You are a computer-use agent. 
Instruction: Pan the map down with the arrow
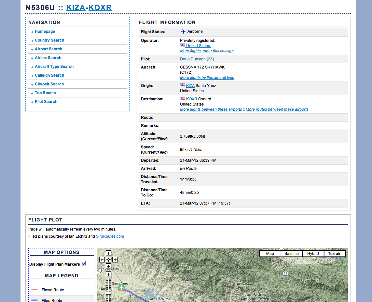pyautogui.click(x=108, y=266)
